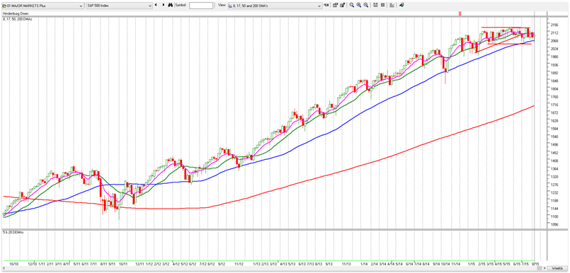Click the 11/12 date axis label

point(239,263)
